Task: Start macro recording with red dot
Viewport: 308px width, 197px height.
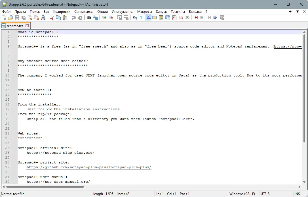Action: point(196,18)
